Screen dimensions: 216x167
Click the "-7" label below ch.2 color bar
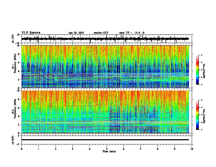(201, 130)
